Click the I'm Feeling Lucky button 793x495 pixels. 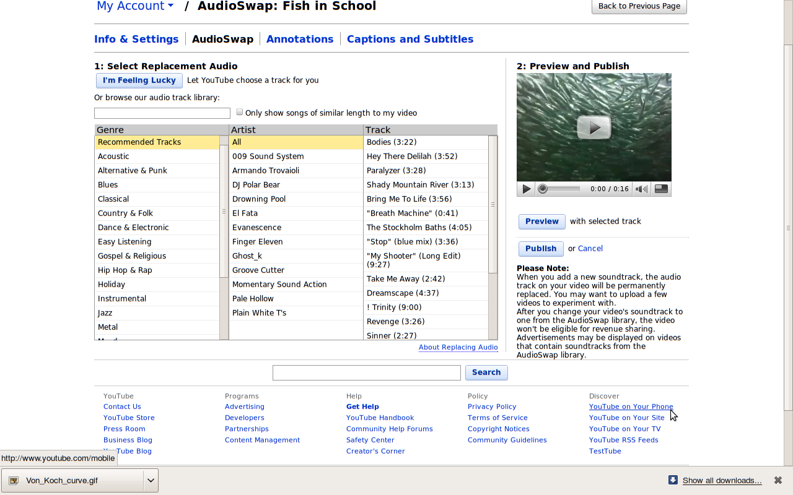139,80
